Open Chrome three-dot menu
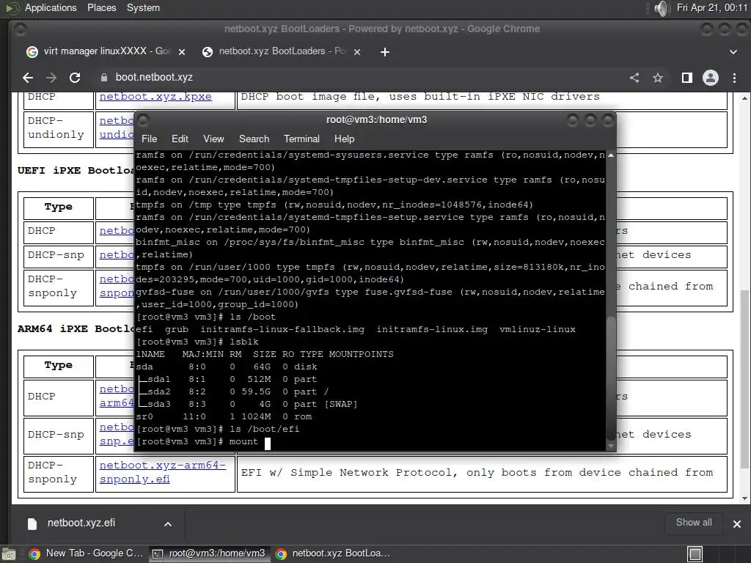This screenshot has height=563, width=751. [734, 78]
